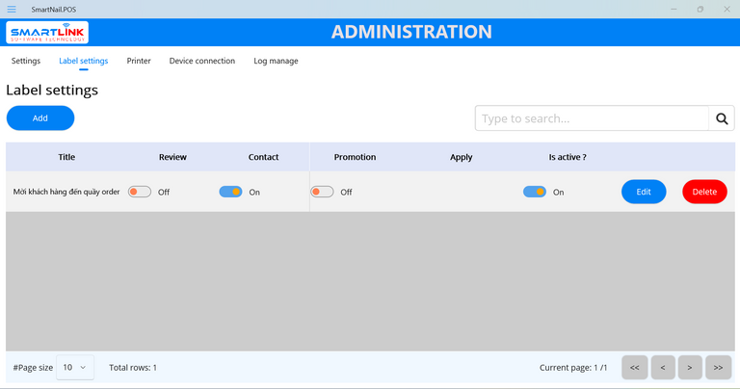The width and height of the screenshot is (740, 389).
Task: Delete the label row
Action: 704,192
